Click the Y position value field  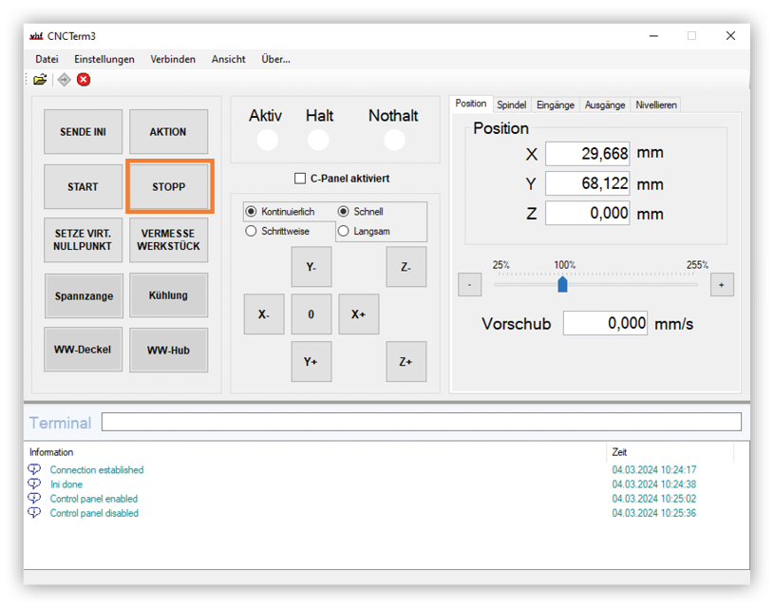(x=588, y=183)
